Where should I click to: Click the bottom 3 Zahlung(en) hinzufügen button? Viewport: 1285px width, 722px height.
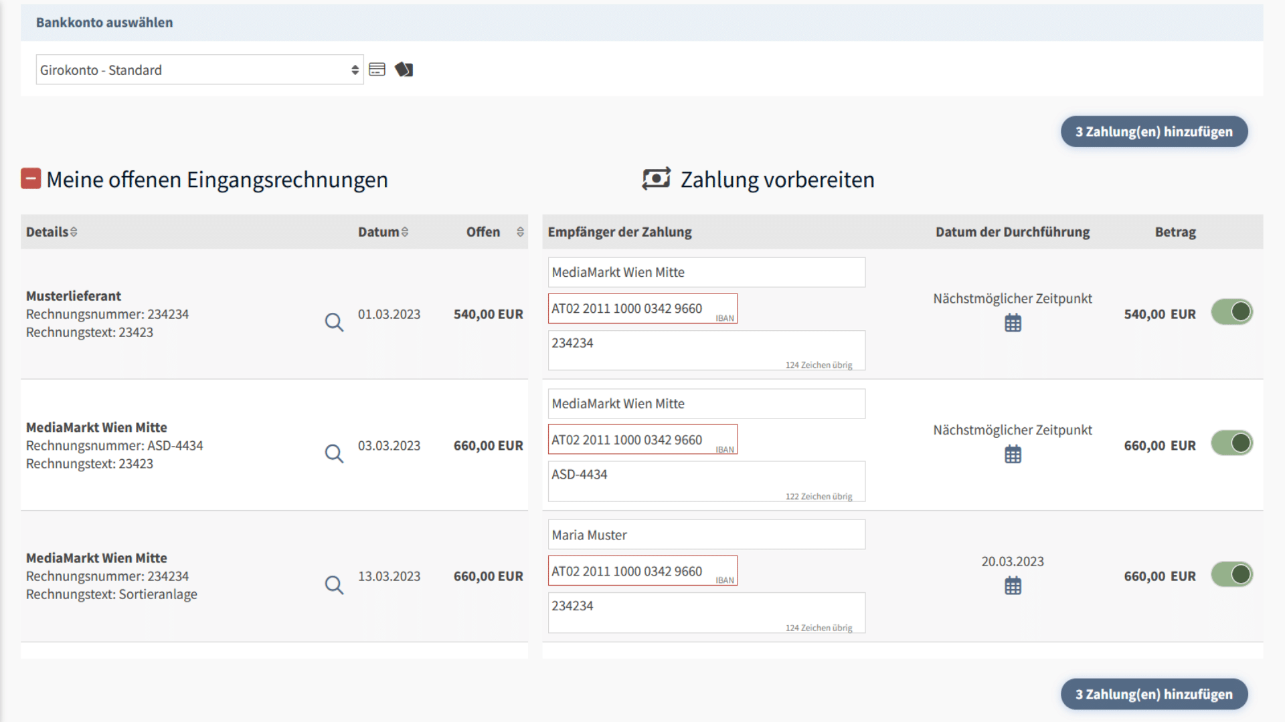pos(1154,695)
